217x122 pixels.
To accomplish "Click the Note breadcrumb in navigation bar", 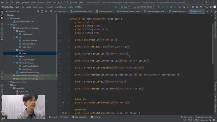I will tap(79, 7).
